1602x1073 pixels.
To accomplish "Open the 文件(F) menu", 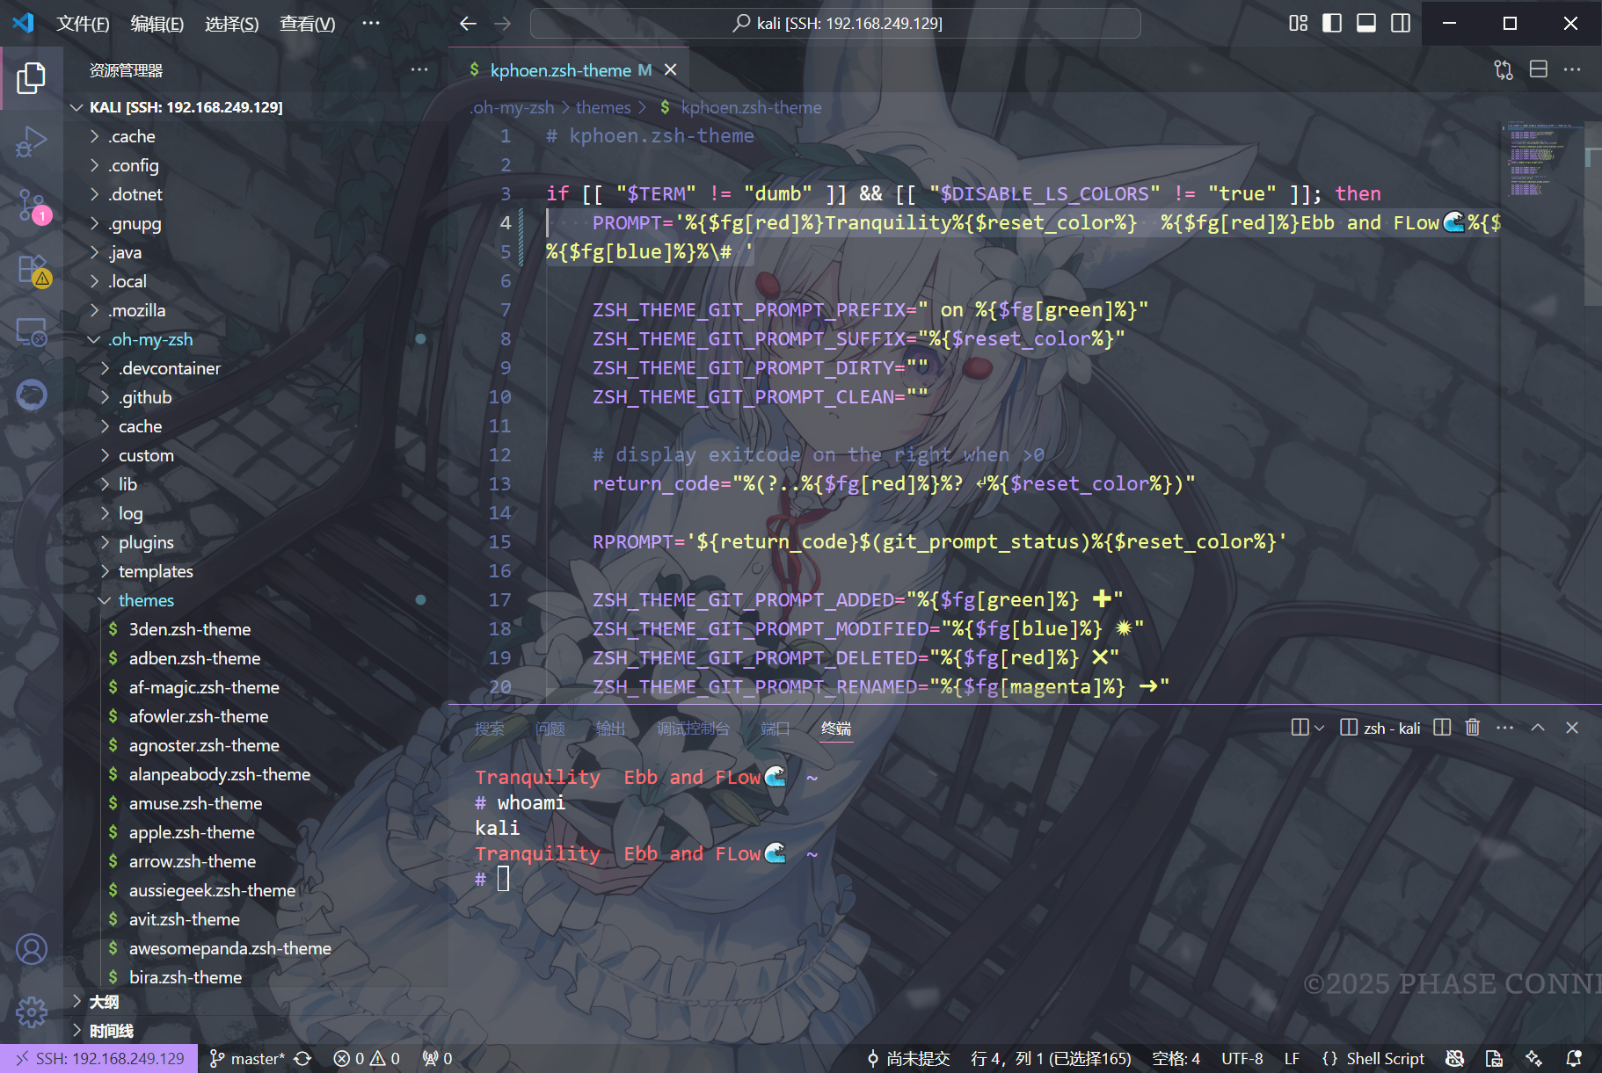I will (x=83, y=24).
